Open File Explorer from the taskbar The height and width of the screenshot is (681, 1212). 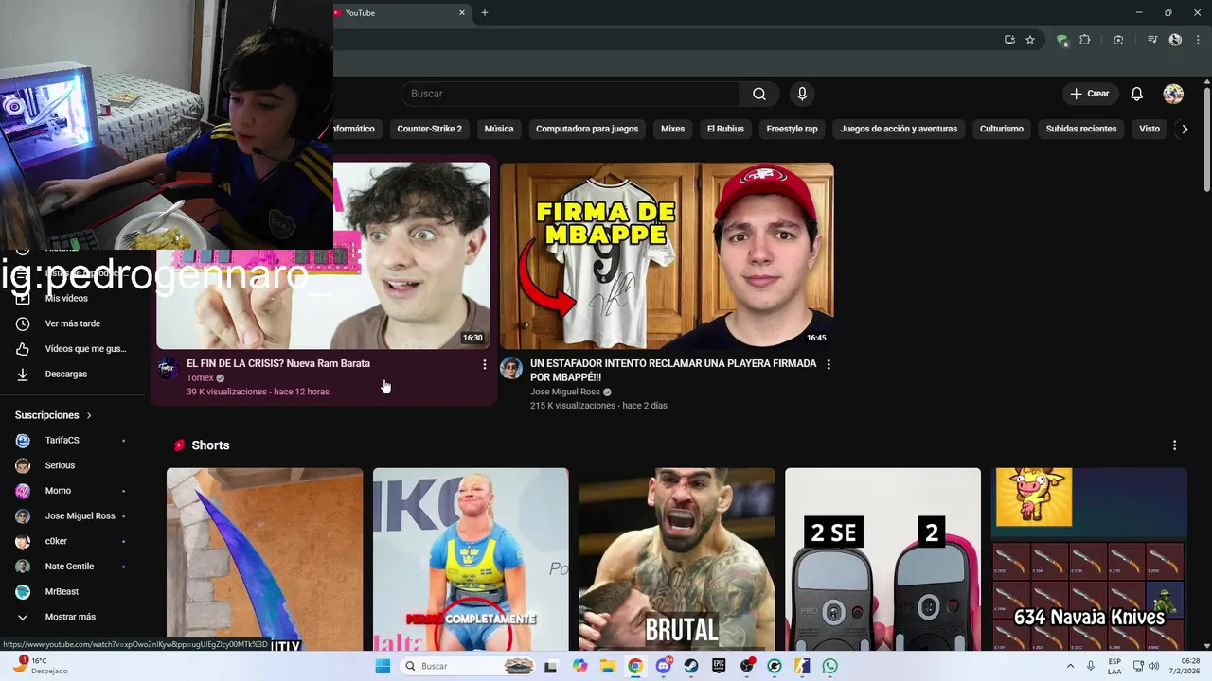click(607, 666)
